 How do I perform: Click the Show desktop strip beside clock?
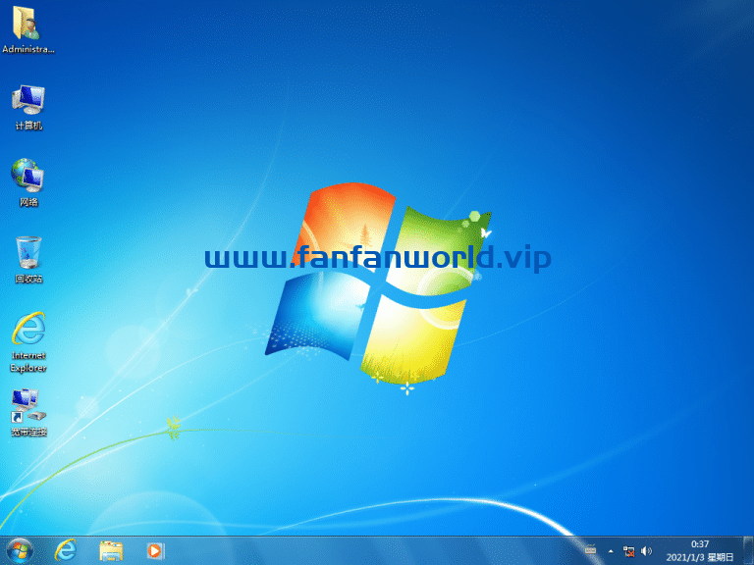(x=749, y=550)
